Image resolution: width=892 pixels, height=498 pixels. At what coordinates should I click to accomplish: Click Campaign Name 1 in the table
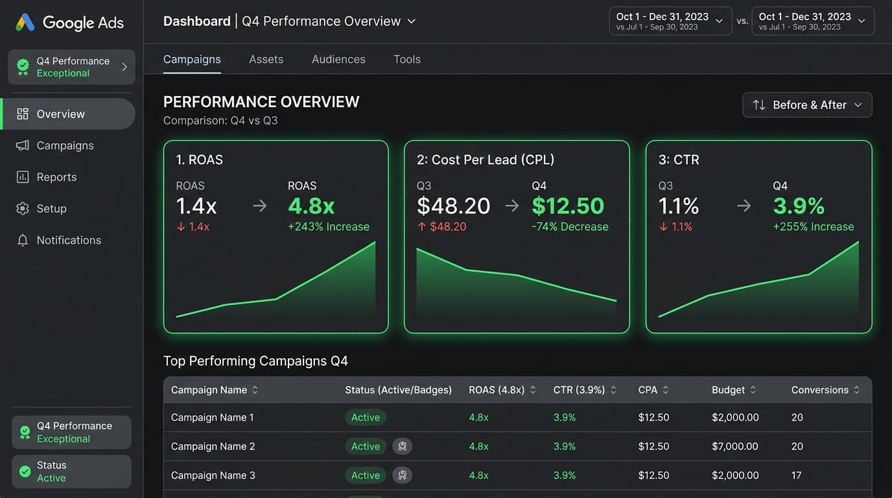tap(213, 418)
